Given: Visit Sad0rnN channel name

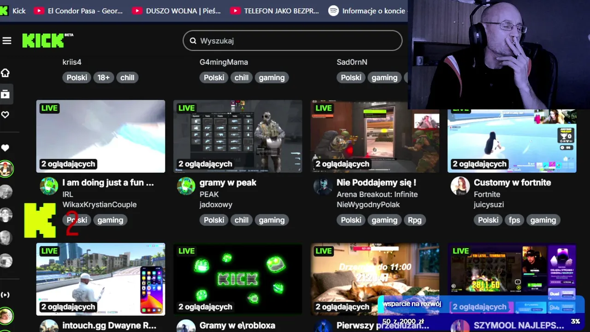Looking at the screenshot, I should click(x=352, y=62).
